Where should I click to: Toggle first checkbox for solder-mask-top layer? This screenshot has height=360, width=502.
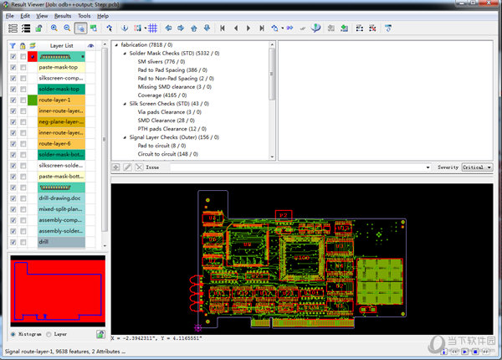[x=13, y=89]
